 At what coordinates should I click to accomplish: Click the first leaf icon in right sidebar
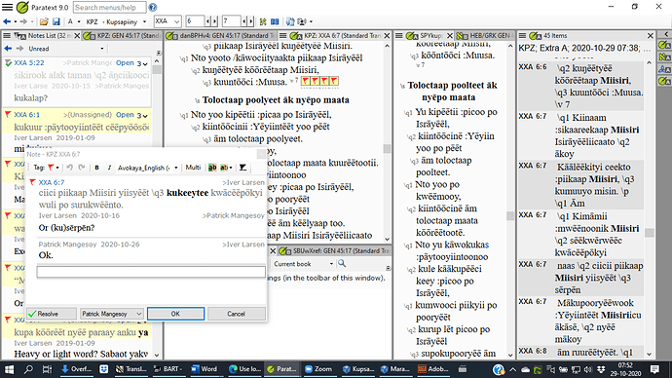click(x=665, y=45)
